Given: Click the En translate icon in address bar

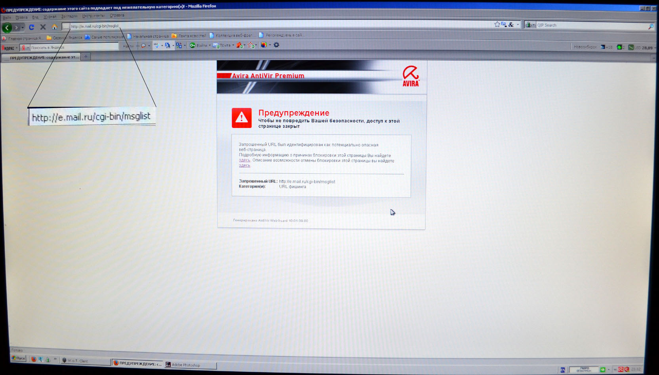Looking at the screenshot, I should (x=504, y=24).
